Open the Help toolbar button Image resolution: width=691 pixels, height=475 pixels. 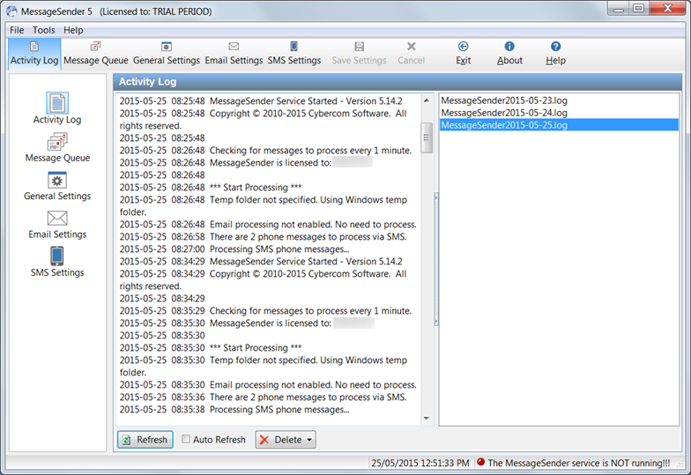(x=555, y=54)
